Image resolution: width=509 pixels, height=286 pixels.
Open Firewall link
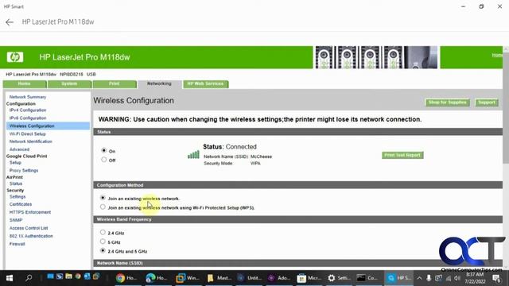click(x=17, y=244)
